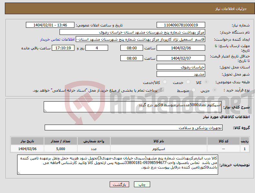This screenshot has width=255, height=193.
Task: Select the کالا radio button
Action: 206,82
